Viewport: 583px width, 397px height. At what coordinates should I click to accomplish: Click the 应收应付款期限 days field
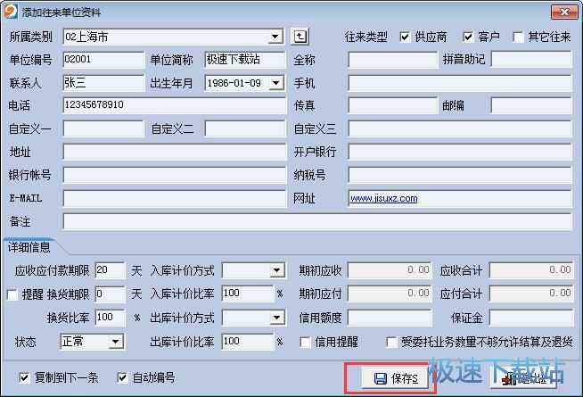coord(110,270)
